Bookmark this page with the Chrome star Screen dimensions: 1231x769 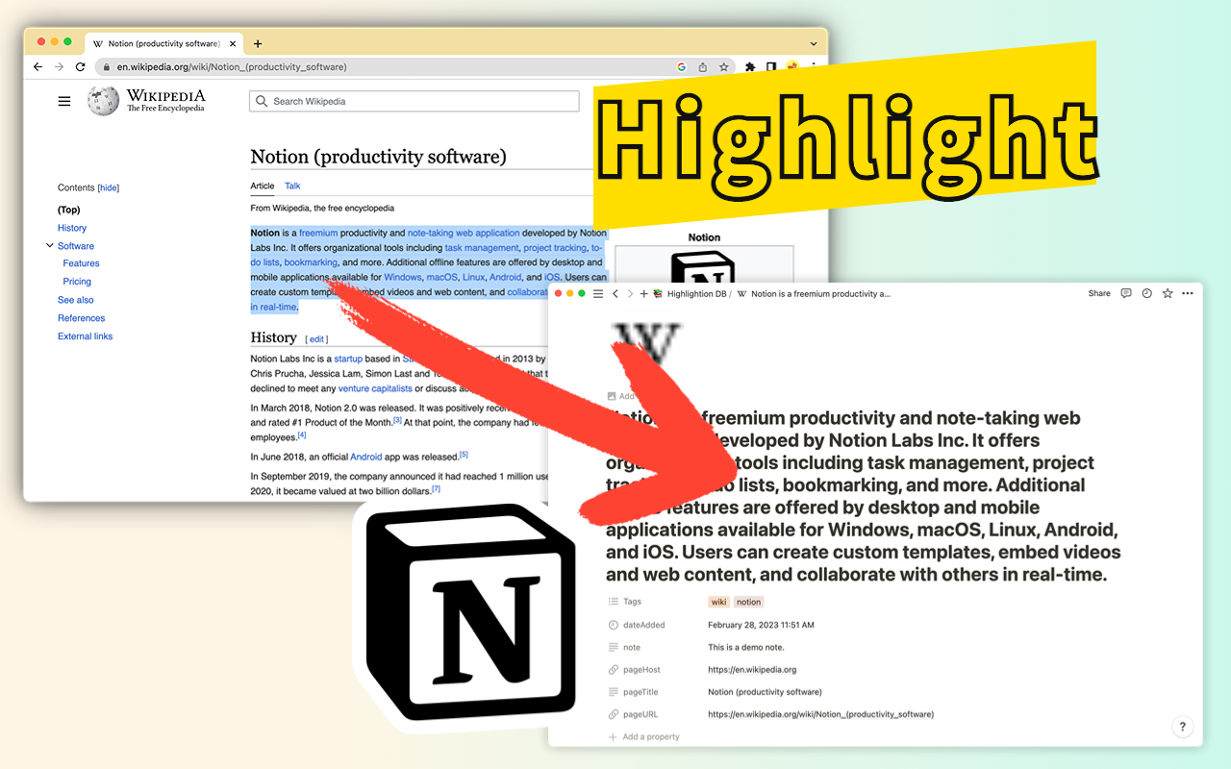coord(723,67)
